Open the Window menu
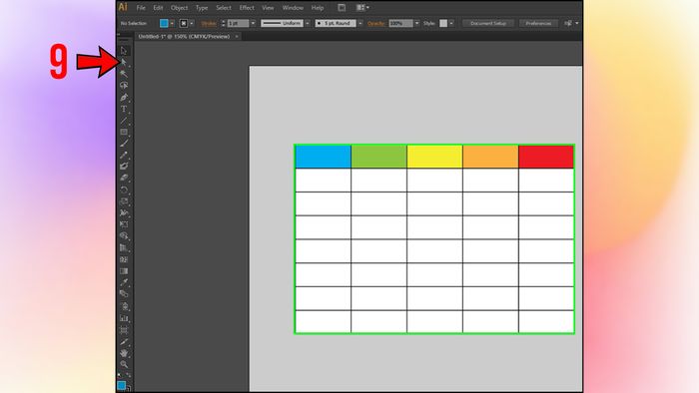 [293, 8]
